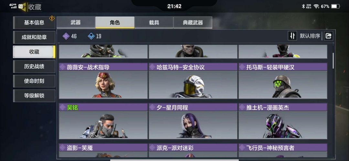
Task: Switch to the 武器 tab
Action: pyautogui.click(x=76, y=23)
